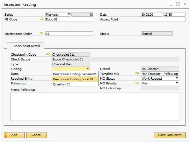The width and height of the screenshot is (190, 142).
Task: Collapse the Finding dropdown arrow
Action: click(x=88, y=69)
